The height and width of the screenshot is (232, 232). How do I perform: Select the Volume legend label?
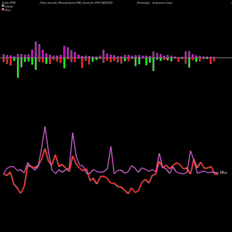tap(9, 6)
